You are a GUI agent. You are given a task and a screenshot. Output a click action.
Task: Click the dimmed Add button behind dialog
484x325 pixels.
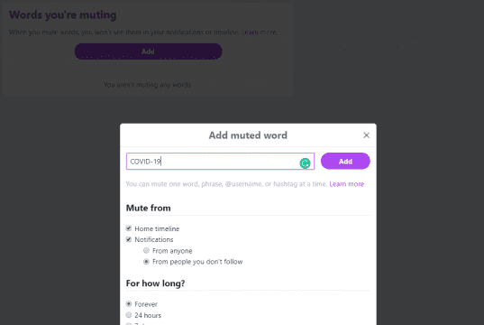[x=148, y=51]
